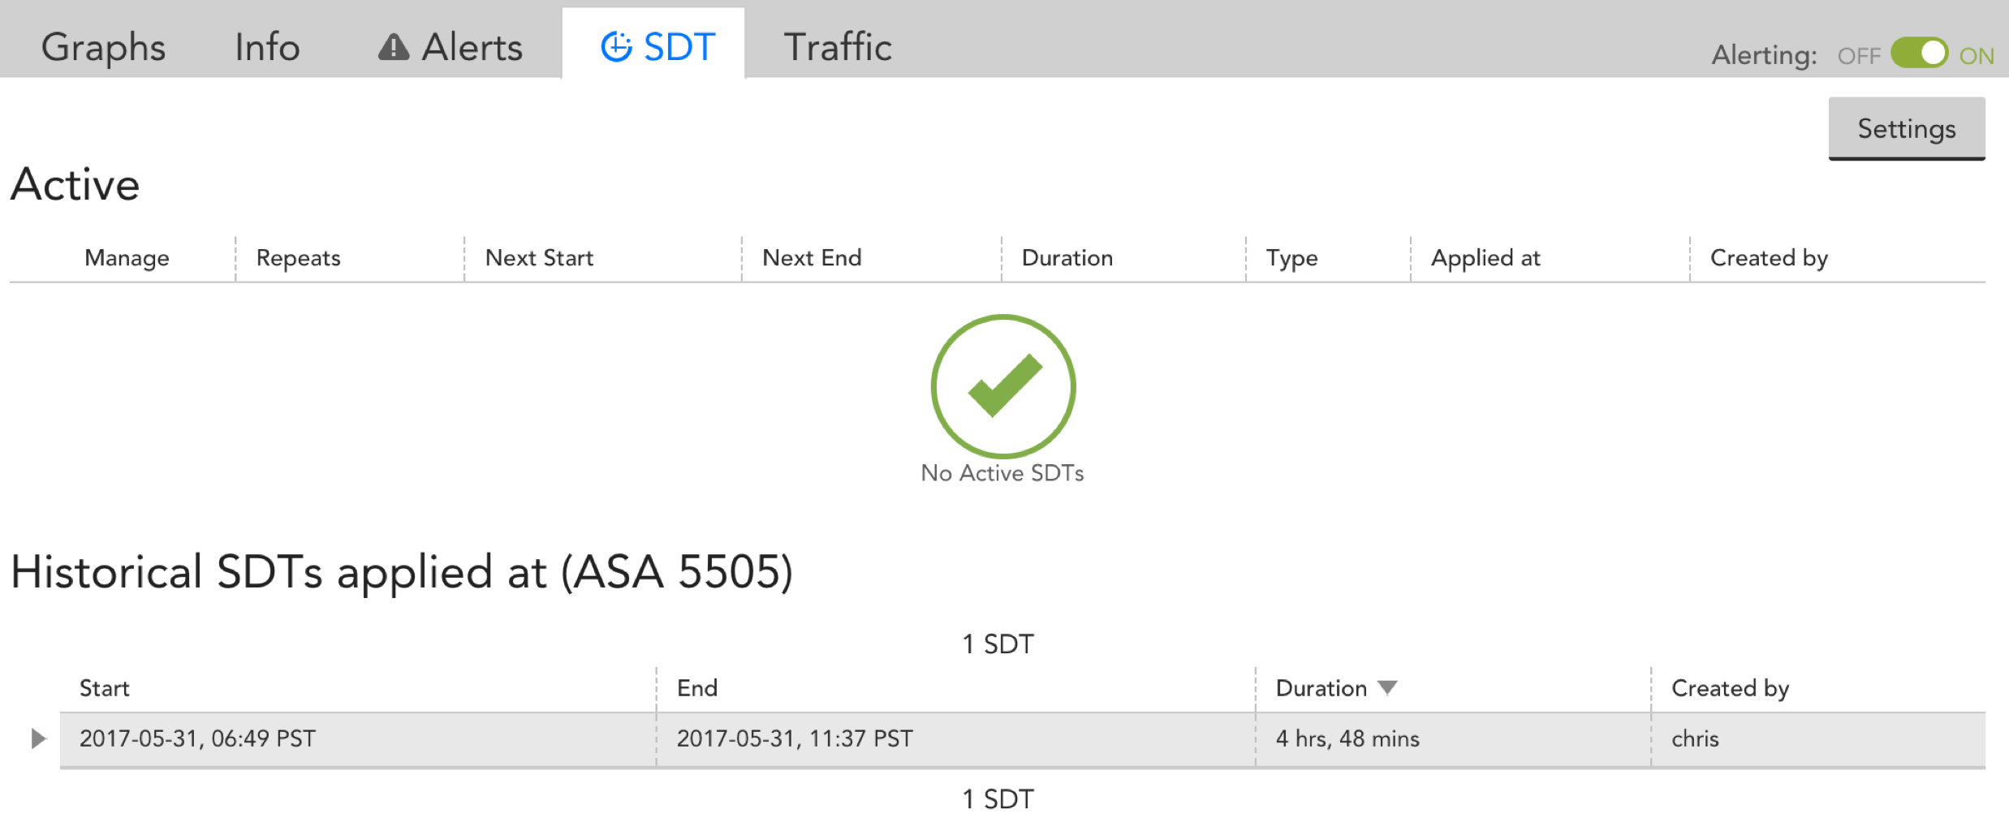Click the Manage column header
The height and width of the screenshot is (822, 2009).
coord(127,258)
